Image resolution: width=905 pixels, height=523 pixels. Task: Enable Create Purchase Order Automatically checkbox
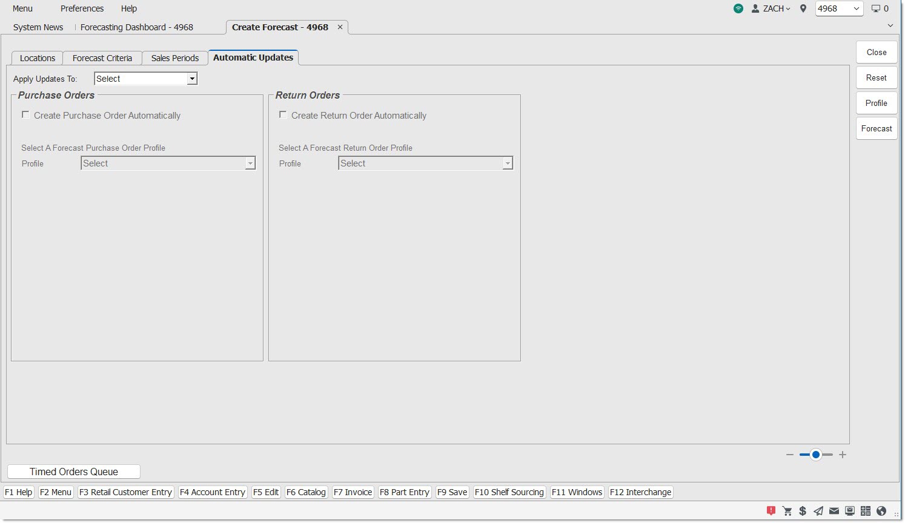[25, 115]
